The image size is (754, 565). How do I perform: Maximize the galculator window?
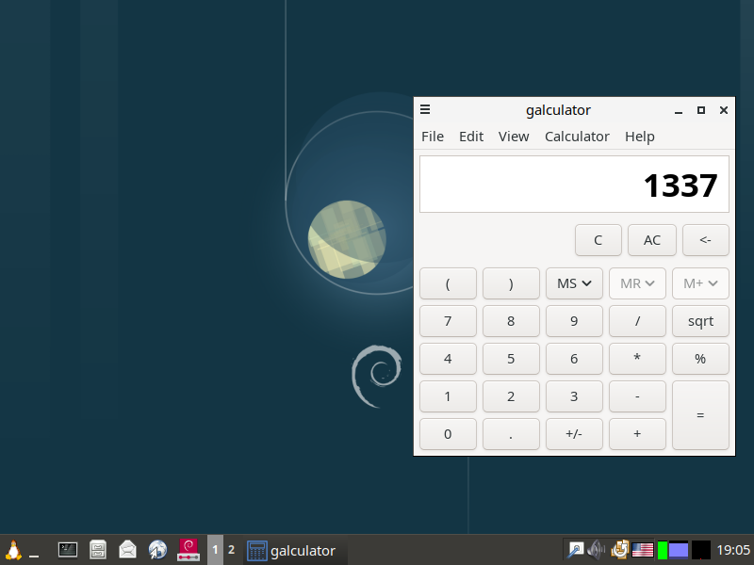point(701,110)
